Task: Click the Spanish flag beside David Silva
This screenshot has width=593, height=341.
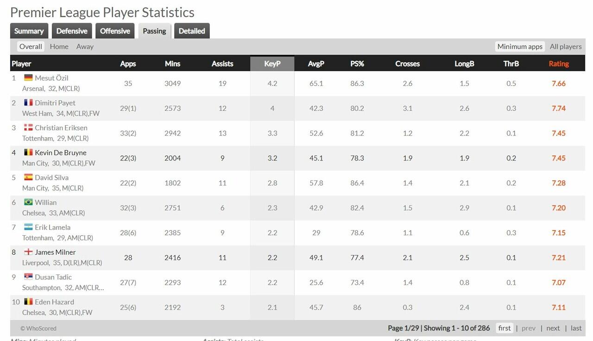Action: 28,177
